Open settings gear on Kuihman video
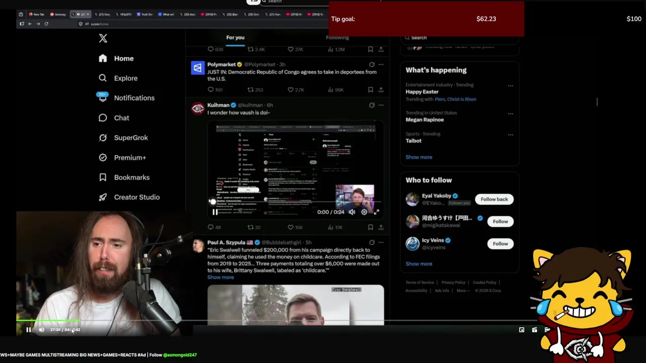 pyautogui.click(x=364, y=212)
